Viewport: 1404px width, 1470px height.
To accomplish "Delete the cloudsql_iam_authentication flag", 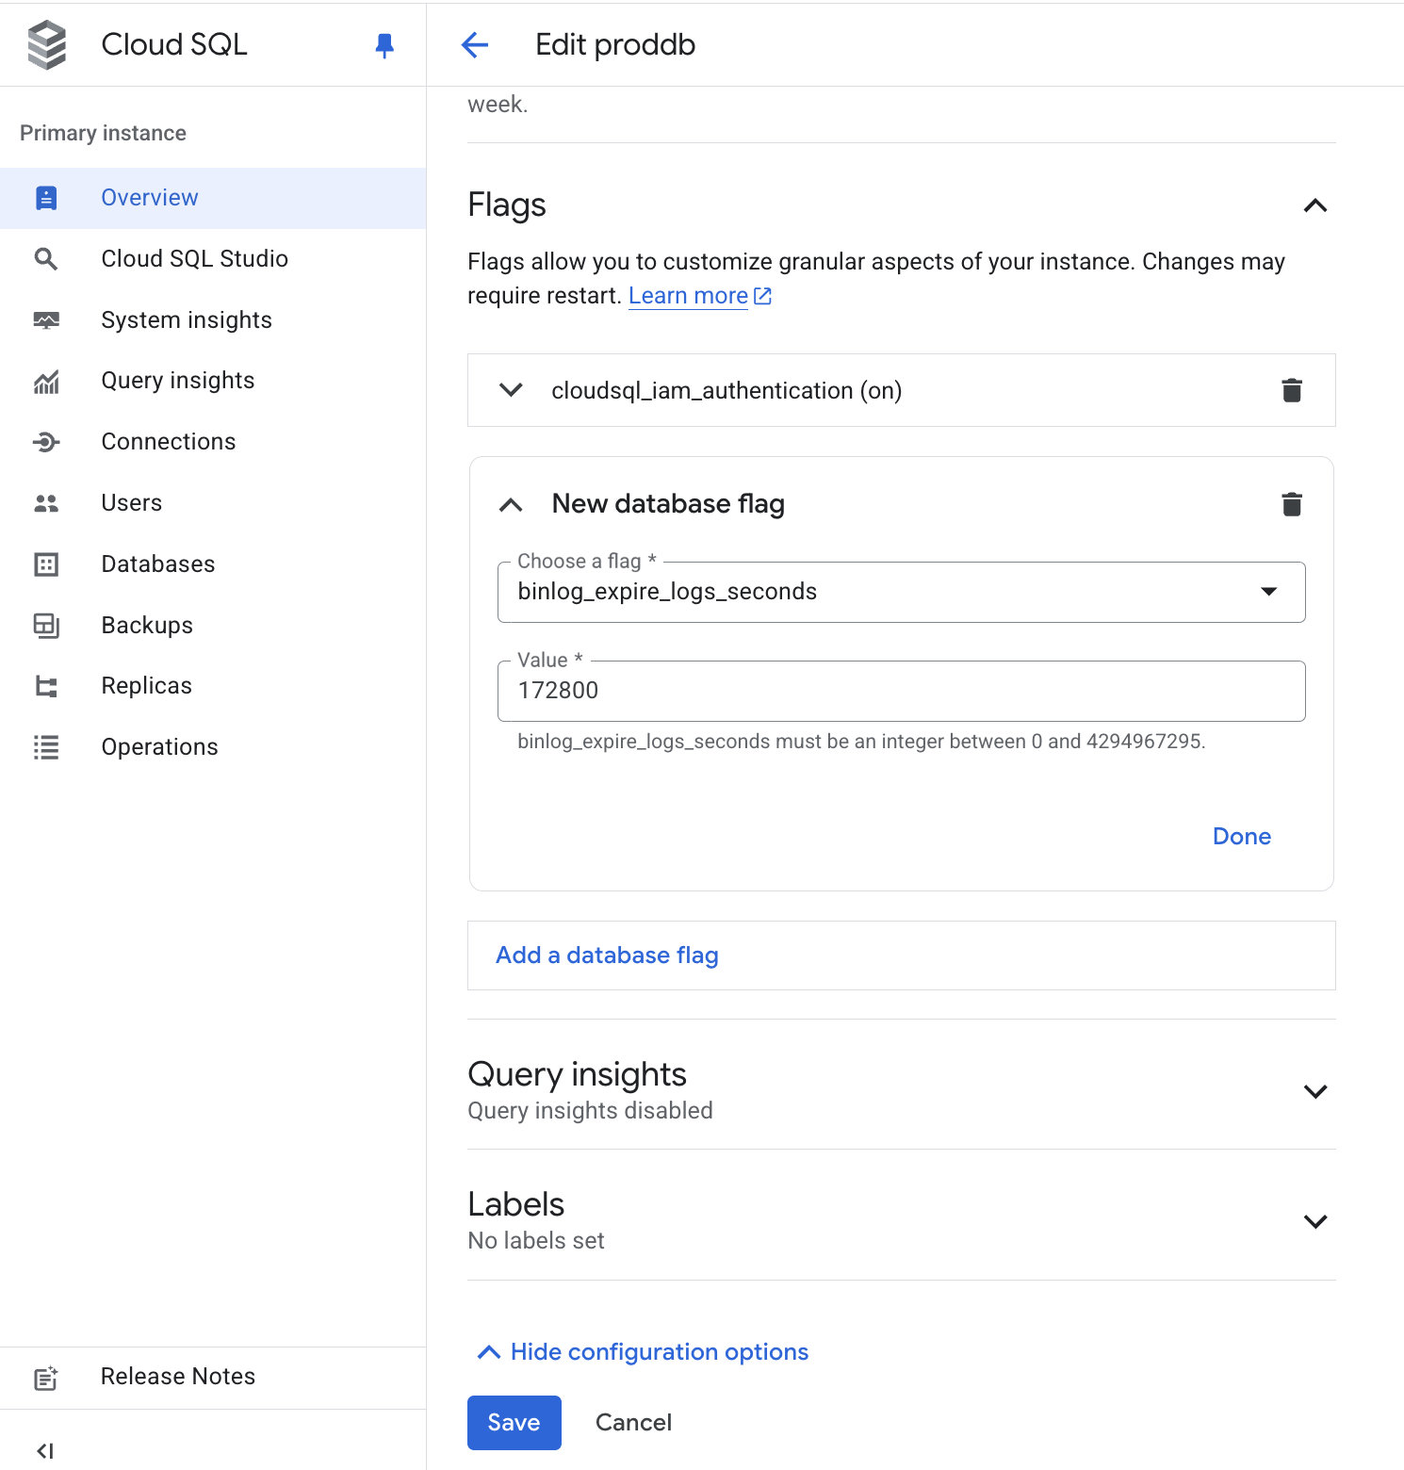I will pyautogui.click(x=1292, y=389).
